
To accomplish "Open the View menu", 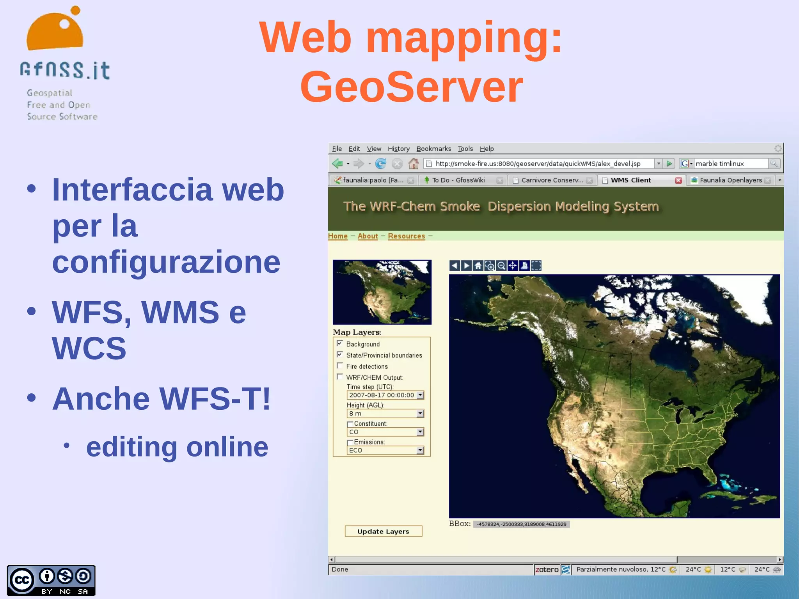I will click(374, 149).
